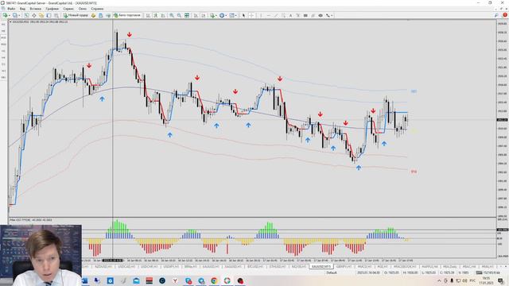The image size is (509, 286).
Task: Toggle the Auto-trading button
Action: tap(127, 15)
